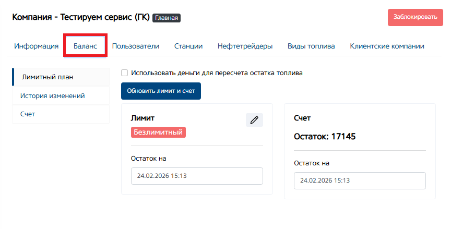Click the Остаток на date field under Счет

[360, 180]
